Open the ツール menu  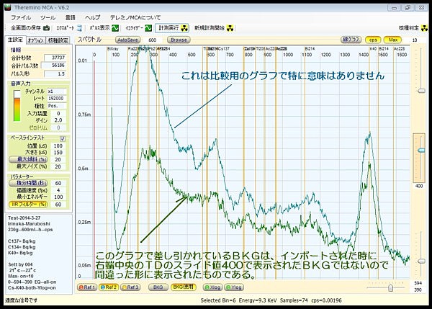[x=48, y=17]
